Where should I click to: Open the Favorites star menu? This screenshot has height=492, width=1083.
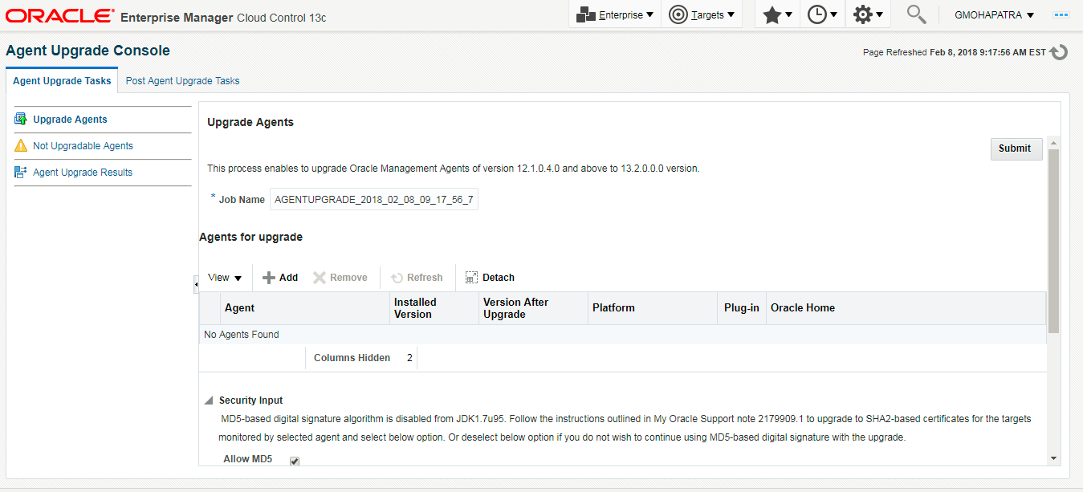[777, 14]
